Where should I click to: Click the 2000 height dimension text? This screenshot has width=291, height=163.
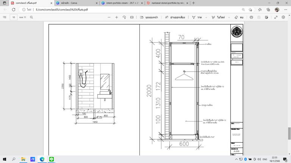(x=149, y=91)
